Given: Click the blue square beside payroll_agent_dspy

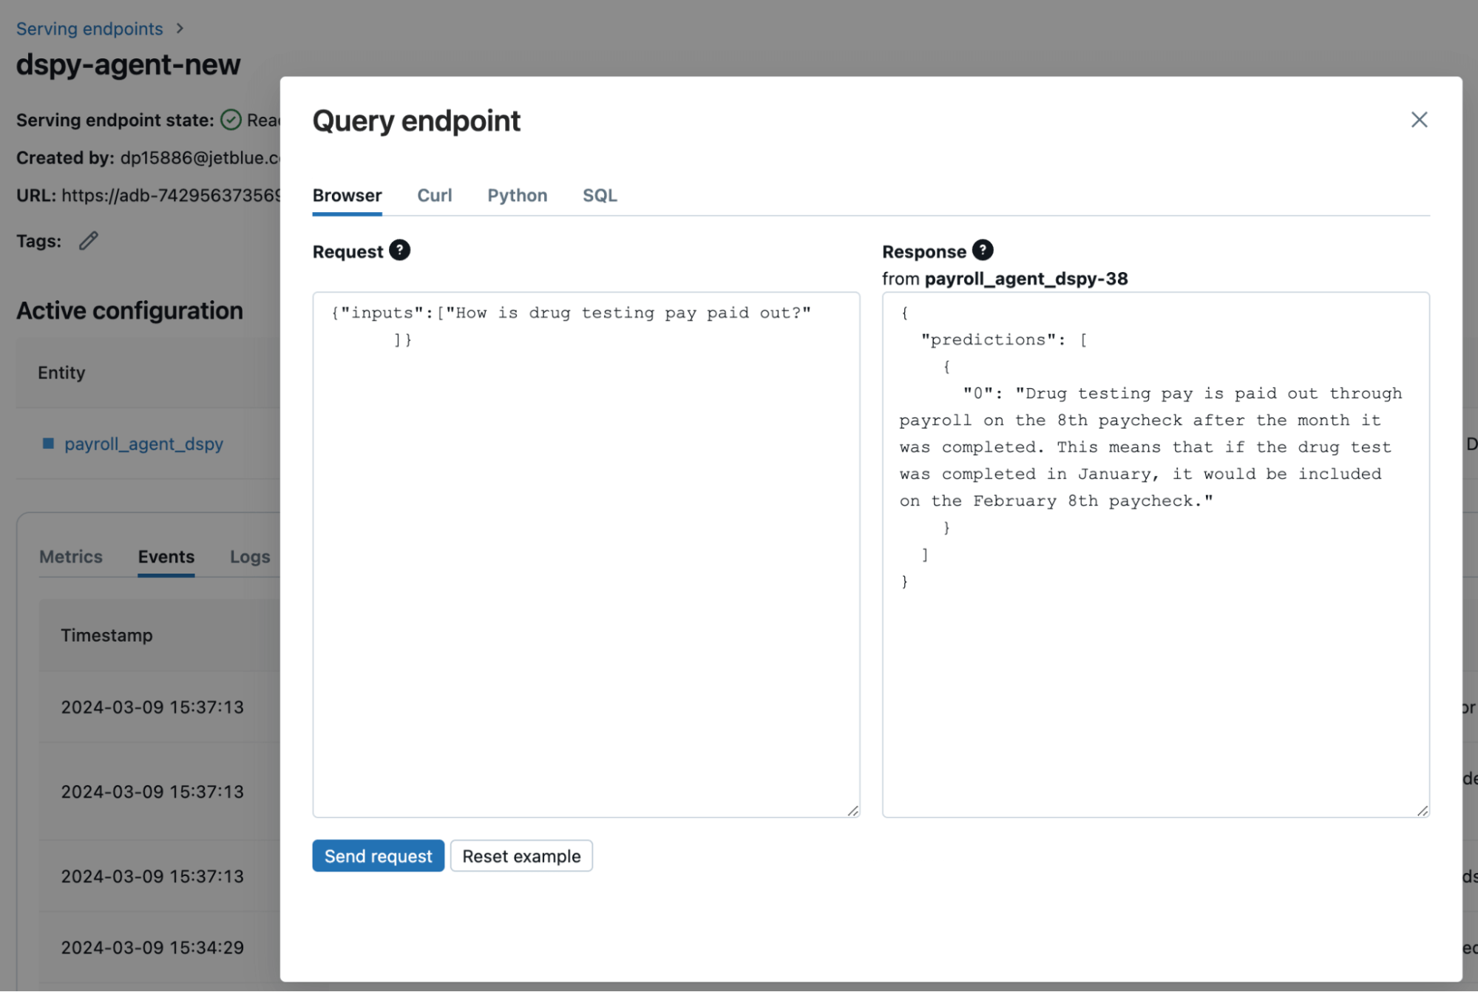Looking at the screenshot, I should pyautogui.click(x=49, y=444).
